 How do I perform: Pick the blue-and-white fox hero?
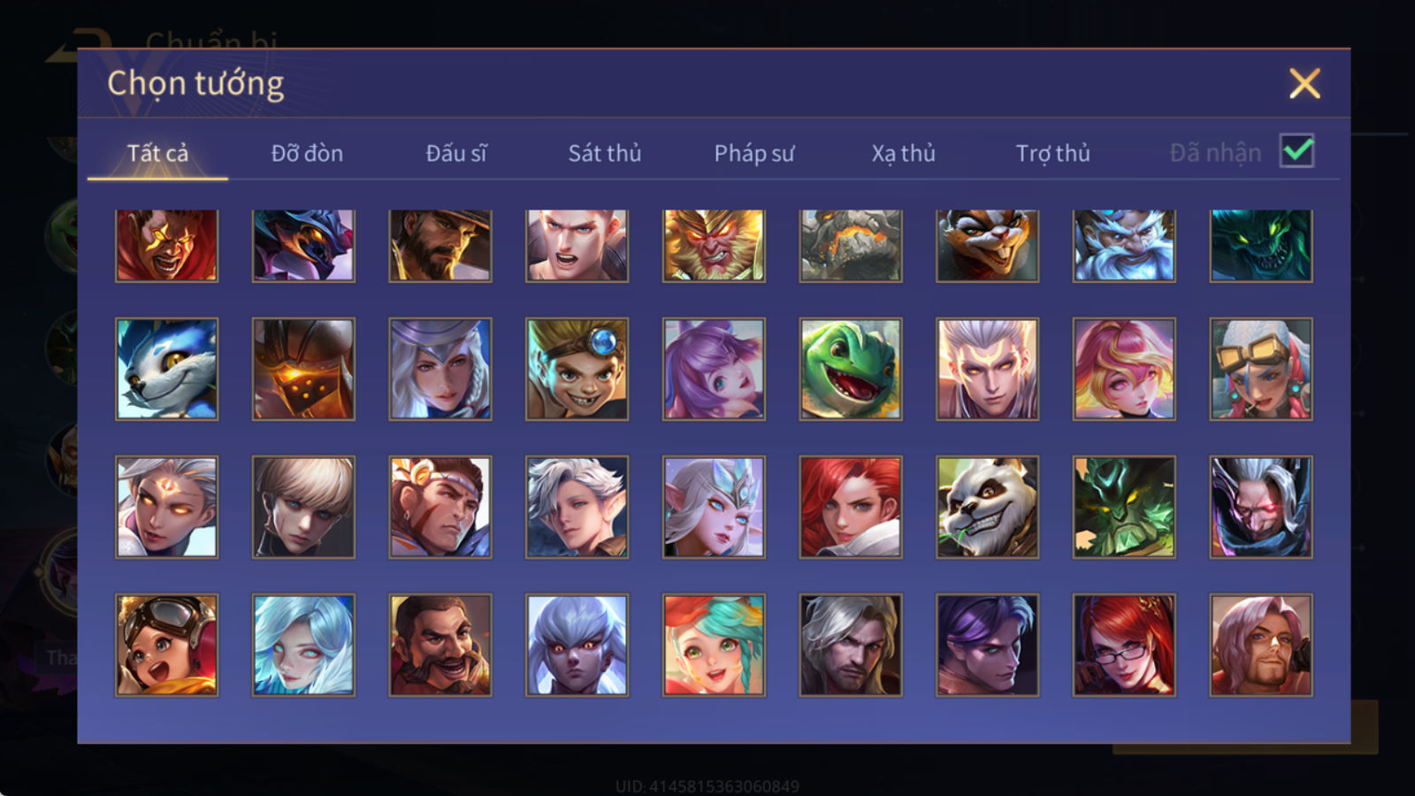pos(166,369)
